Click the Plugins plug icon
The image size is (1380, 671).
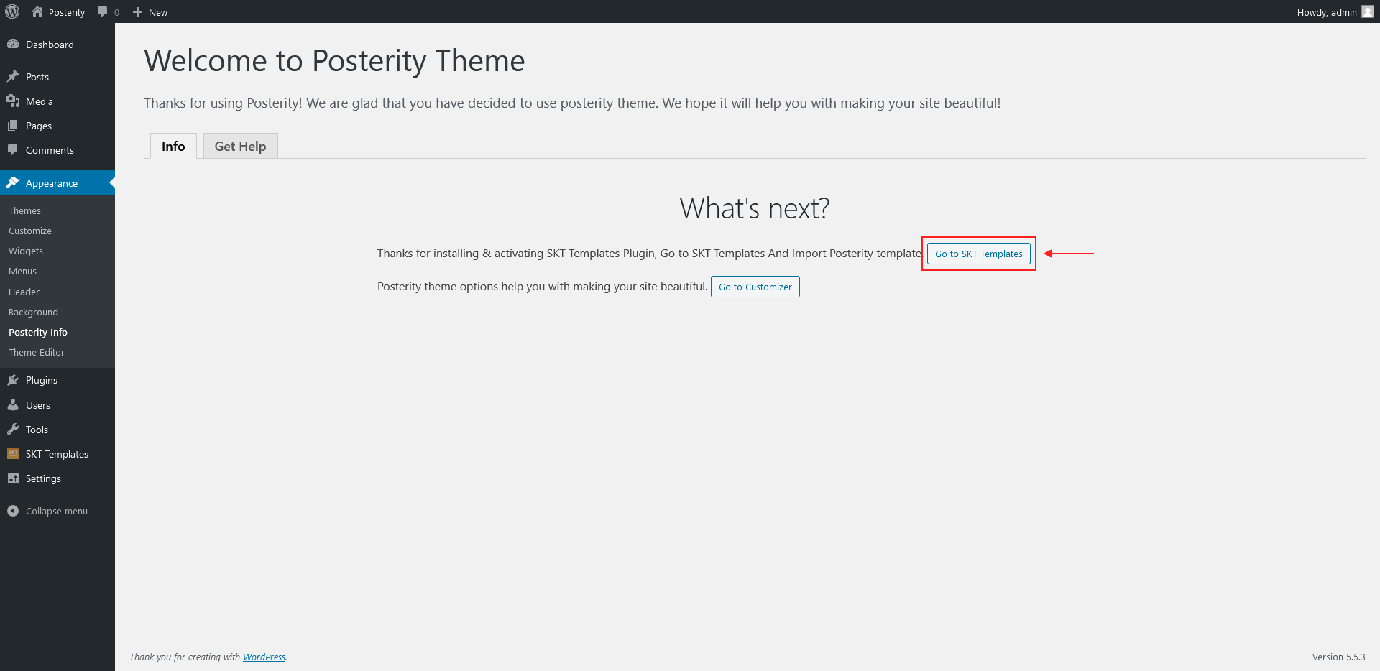click(x=13, y=380)
